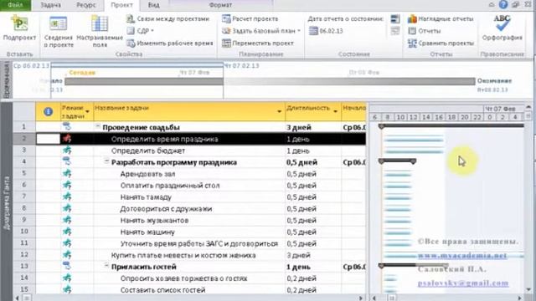Open Связи между проектами
Viewport: 536px width, 301px height.
[x=168, y=18]
